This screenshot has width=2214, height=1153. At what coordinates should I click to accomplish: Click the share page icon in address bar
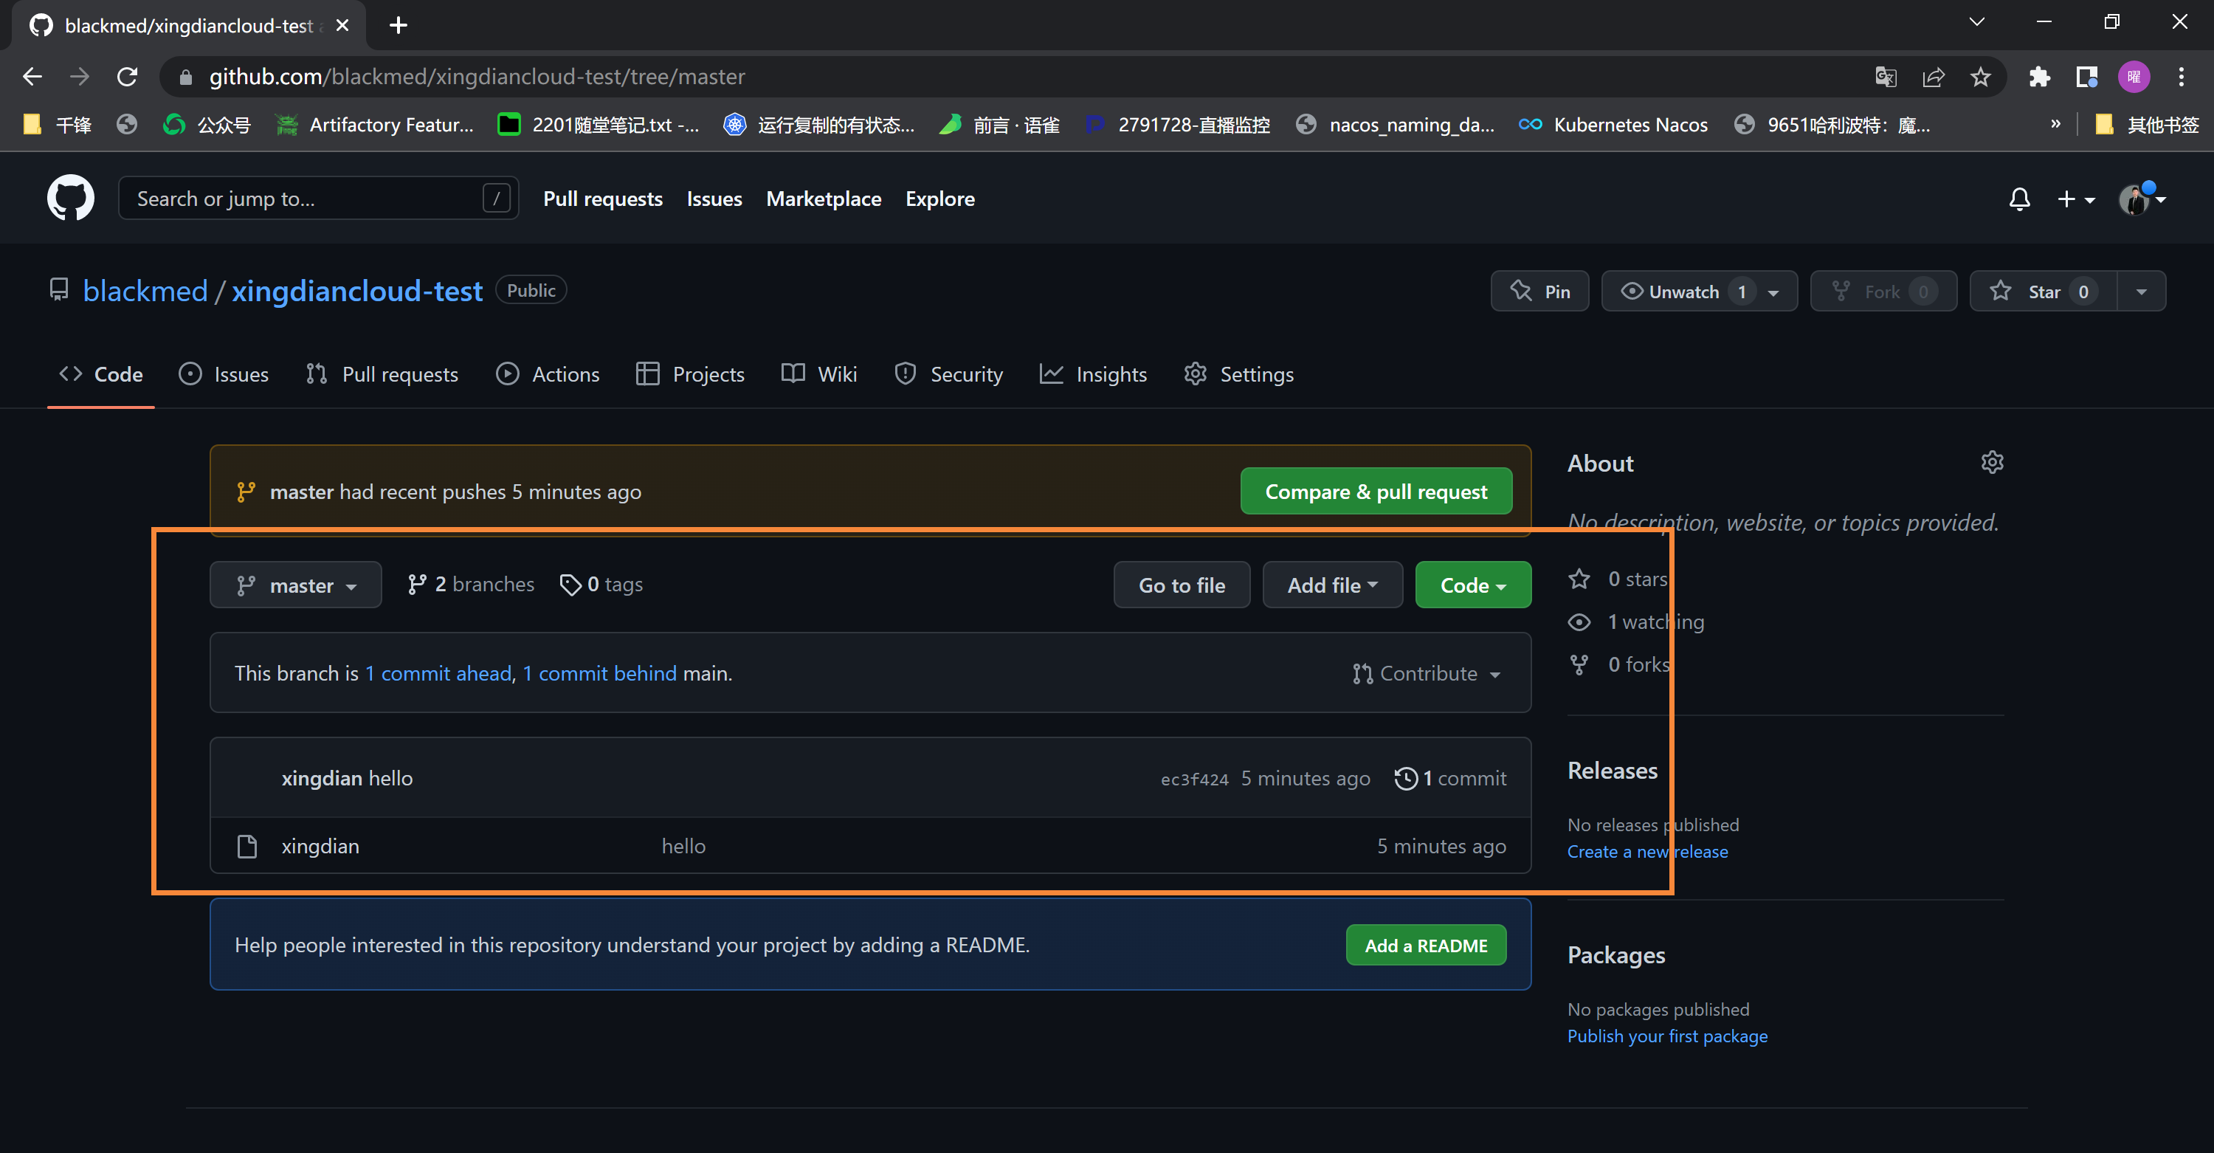tap(1933, 77)
